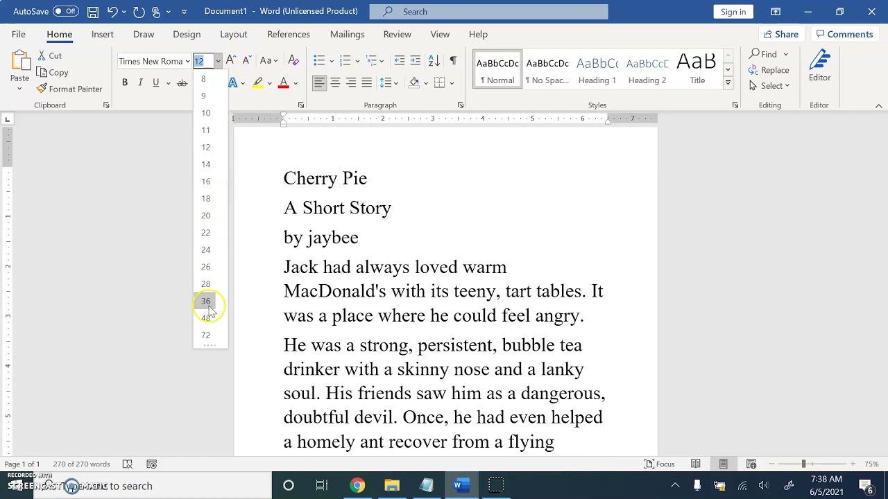This screenshot has width=888, height=499.
Task: Increase paragraph indent
Action: point(416,61)
